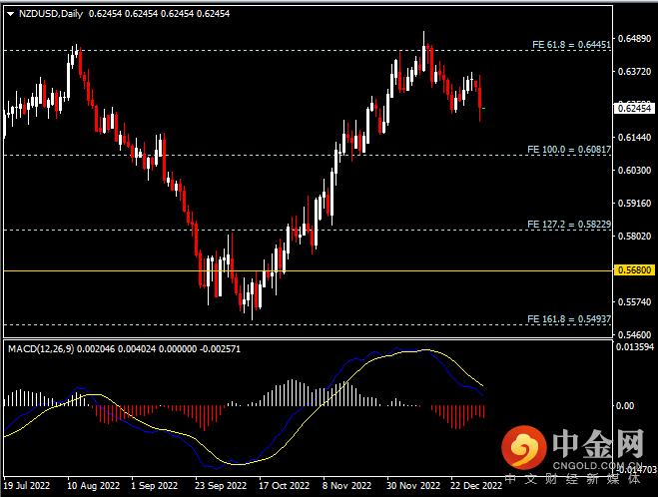The image size is (658, 497).
Task: Click the current price tag 0.62454
Action: tap(634, 108)
